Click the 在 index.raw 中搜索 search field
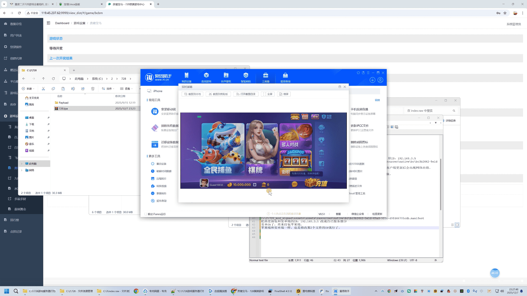This screenshot has height=296, width=527. tap(428, 111)
